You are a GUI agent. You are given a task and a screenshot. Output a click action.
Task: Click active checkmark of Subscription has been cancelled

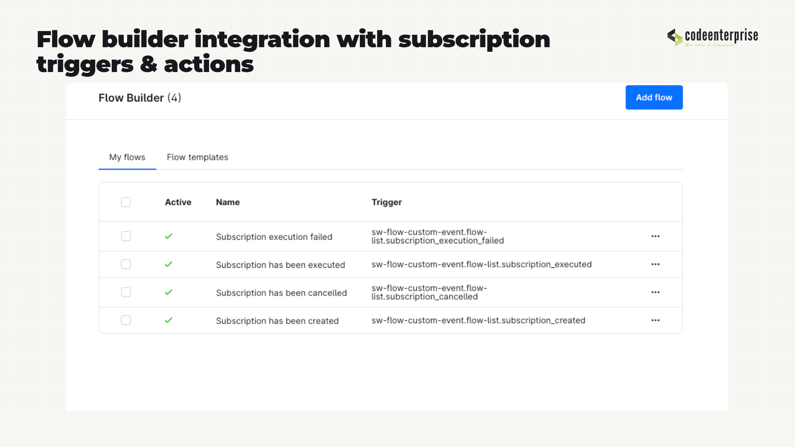(169, 292)
